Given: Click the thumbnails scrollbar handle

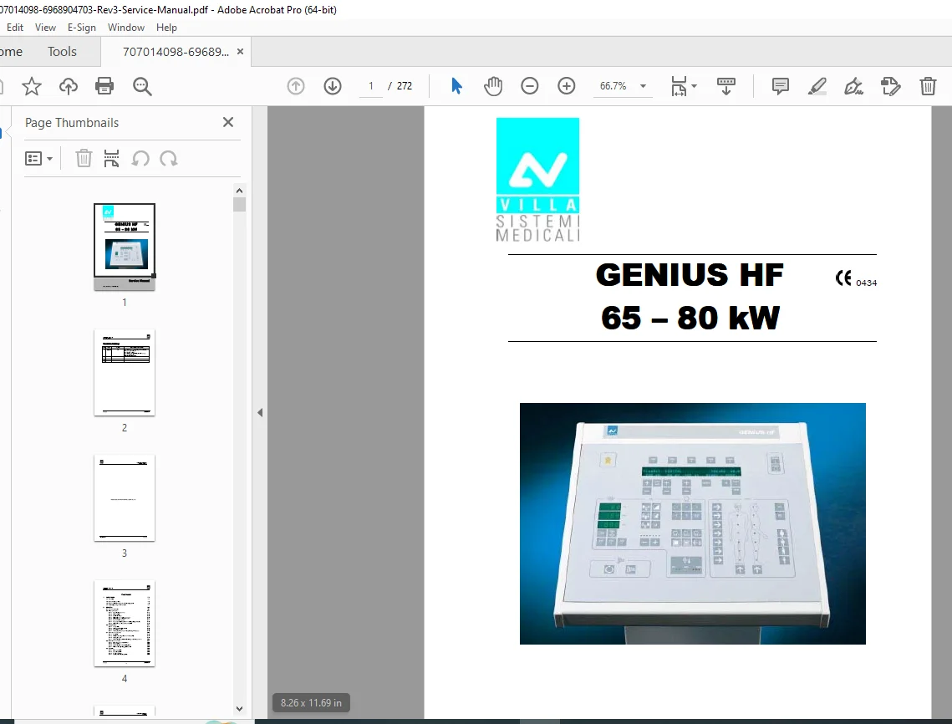Looking at the screenshot, I should pos(239,203).
